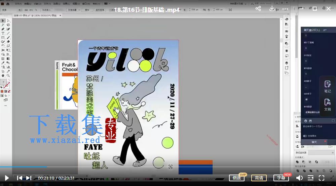Mute the video with the speaker icon
The image size is (336, 186).
pos(299,178)
